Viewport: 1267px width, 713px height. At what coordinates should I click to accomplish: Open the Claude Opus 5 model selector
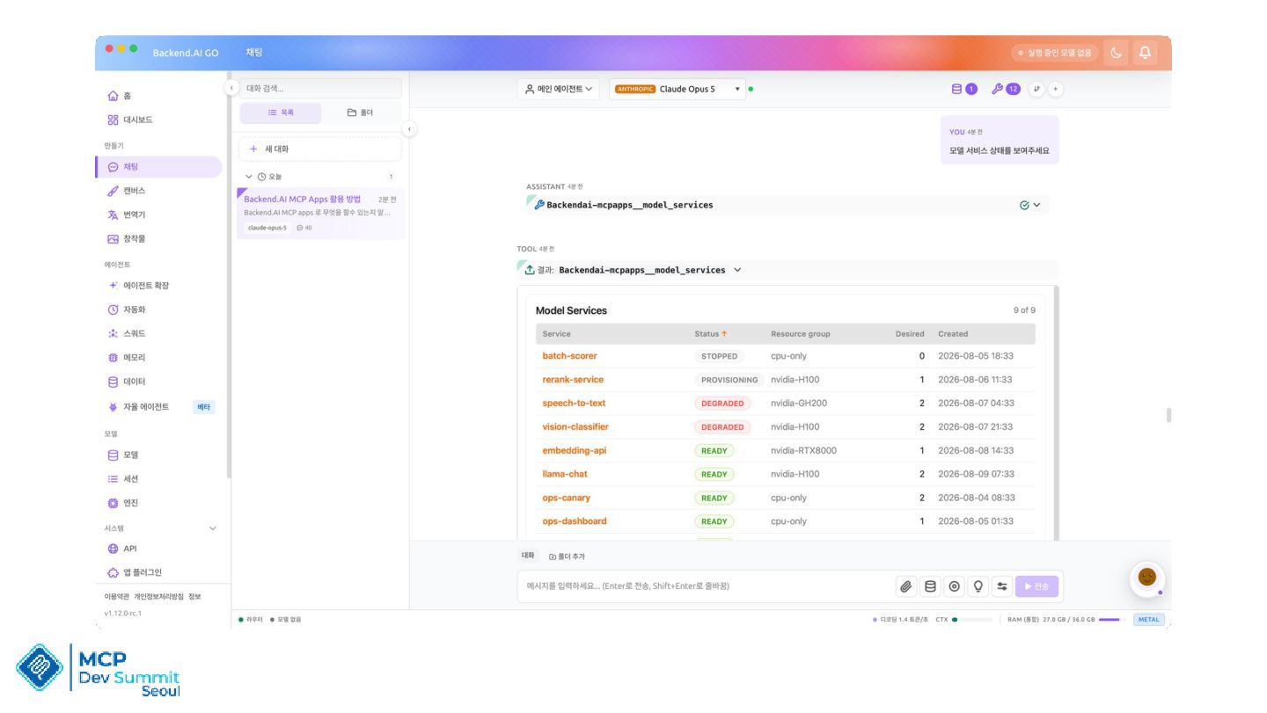677,89
